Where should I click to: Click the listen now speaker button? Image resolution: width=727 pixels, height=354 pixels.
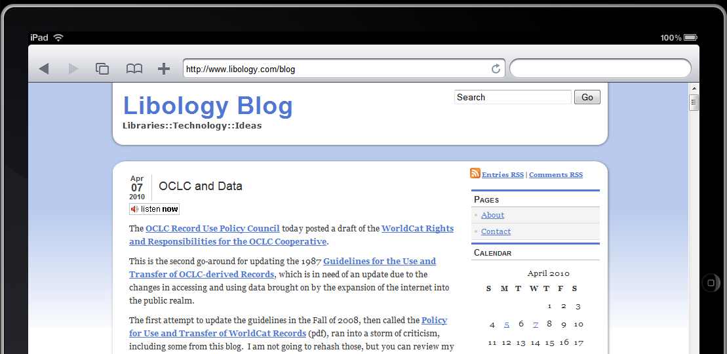[155, 208]
